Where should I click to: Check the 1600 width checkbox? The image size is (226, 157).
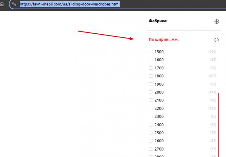tap(151, 60)
